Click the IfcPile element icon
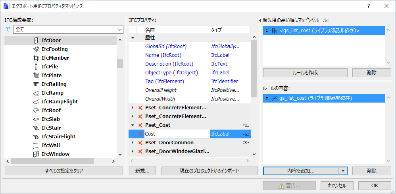The width and height of the screenshot is (396, 194). tap(36, 67)
